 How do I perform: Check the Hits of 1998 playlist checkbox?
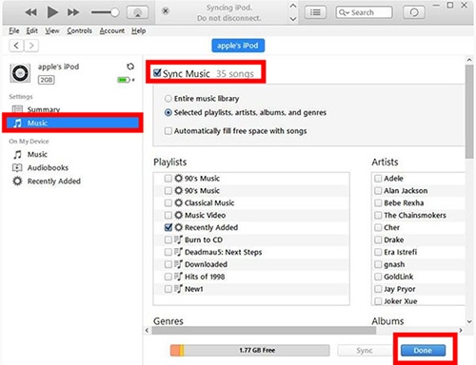click(x=169, y=277)
